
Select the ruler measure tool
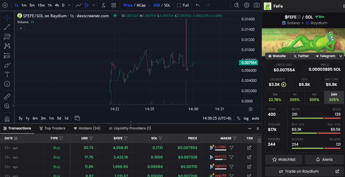coord(7,97)
